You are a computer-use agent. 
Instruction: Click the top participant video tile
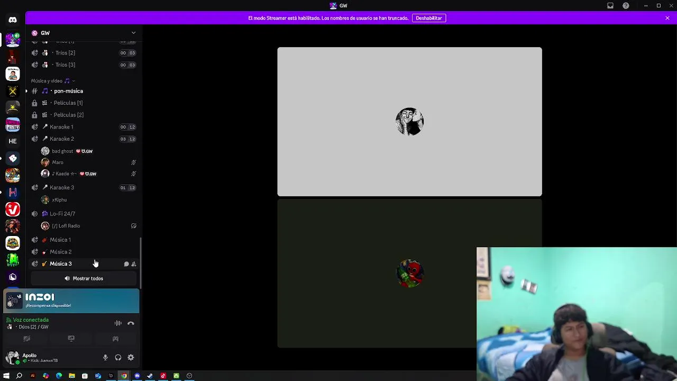click(410, 122)
